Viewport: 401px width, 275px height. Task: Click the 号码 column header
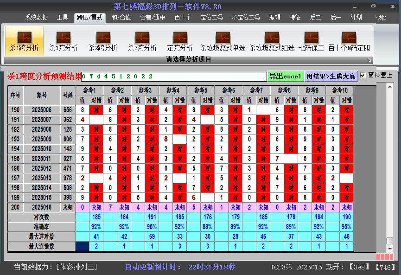click(x=68, y=96)
